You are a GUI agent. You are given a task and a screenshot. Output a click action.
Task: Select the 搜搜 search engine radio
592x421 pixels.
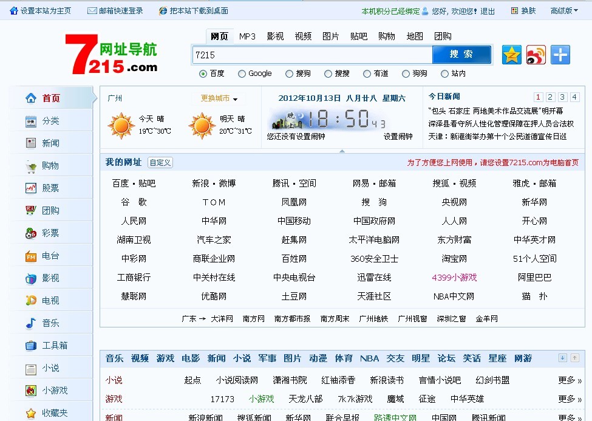pos(328,74)
